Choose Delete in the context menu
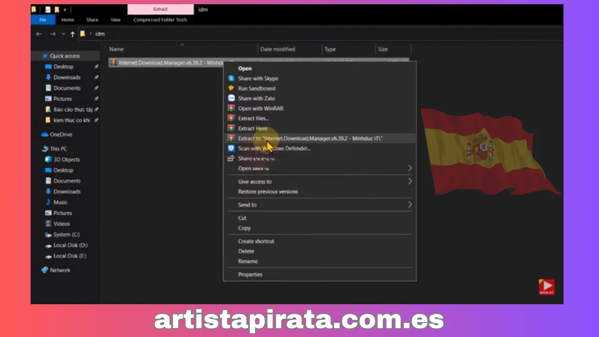The height and width of the screenshot is (337, 599). tap(246, 251)
